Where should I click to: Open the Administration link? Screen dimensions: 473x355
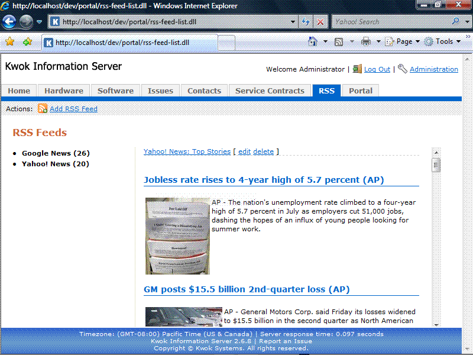[434, 69]
